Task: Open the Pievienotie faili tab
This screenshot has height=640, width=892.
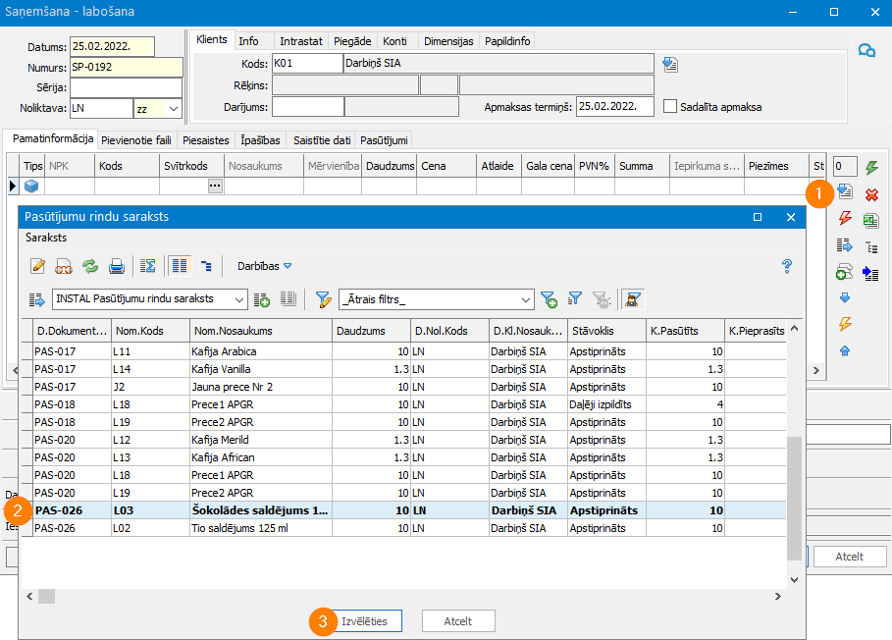Action: coord(136,139)
